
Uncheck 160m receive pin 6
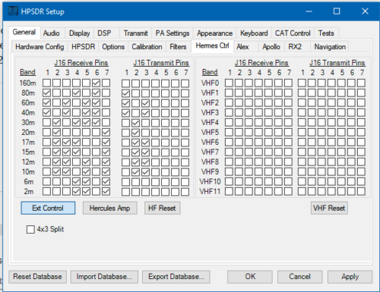pyautogui.click(x=97, y=83)
